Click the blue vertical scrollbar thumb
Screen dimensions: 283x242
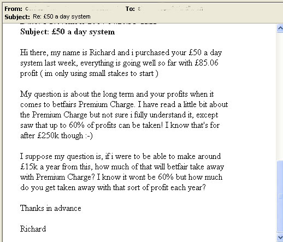(280, 196)
